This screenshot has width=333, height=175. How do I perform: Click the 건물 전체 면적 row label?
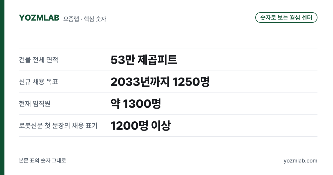coord(39,60)
